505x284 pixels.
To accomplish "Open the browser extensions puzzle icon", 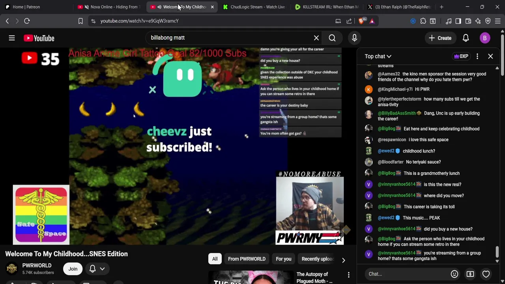I will pyautogui.click(x=423, y=21).
